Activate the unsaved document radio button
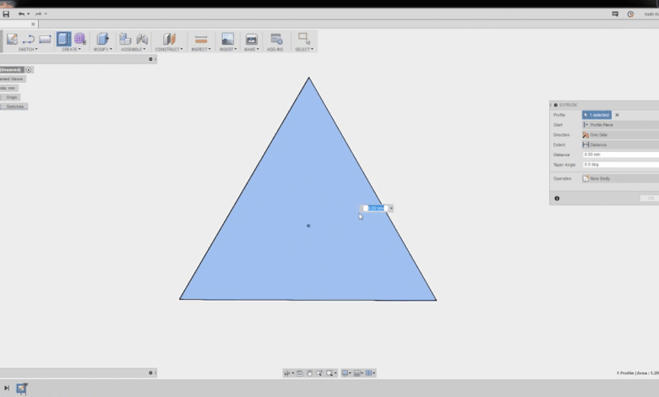This screenshot has height=397, width=659. tap(29, 70)
